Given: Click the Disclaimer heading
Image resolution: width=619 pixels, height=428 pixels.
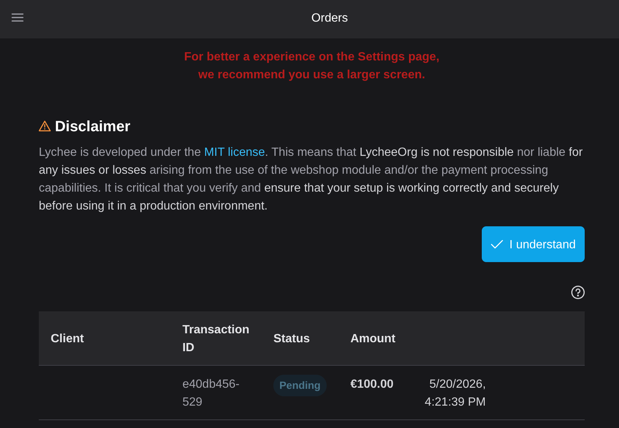Looking at the screenshot, I should point(92,126).
